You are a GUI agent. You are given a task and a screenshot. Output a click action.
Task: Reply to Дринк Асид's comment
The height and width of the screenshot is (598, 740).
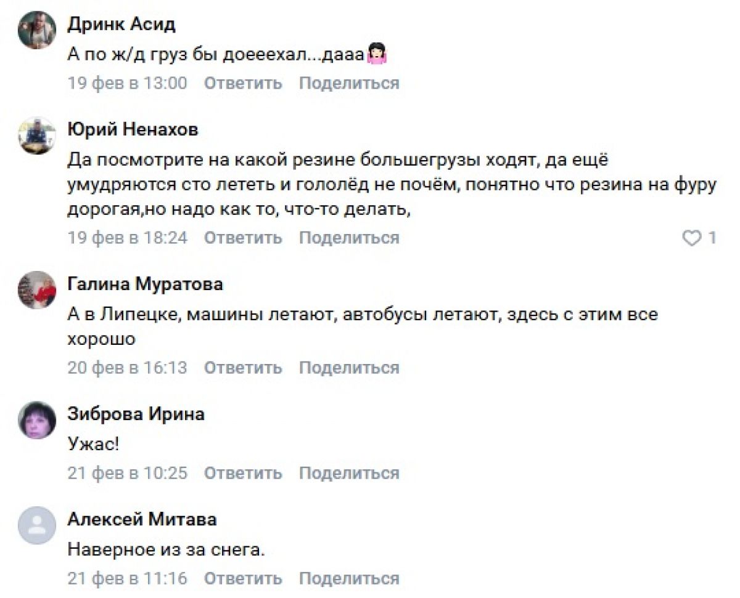(243, 83)
